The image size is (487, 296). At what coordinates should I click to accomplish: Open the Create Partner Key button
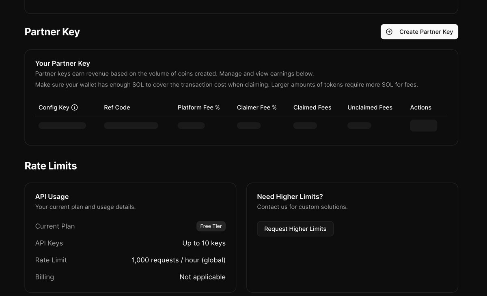(419, 32)
